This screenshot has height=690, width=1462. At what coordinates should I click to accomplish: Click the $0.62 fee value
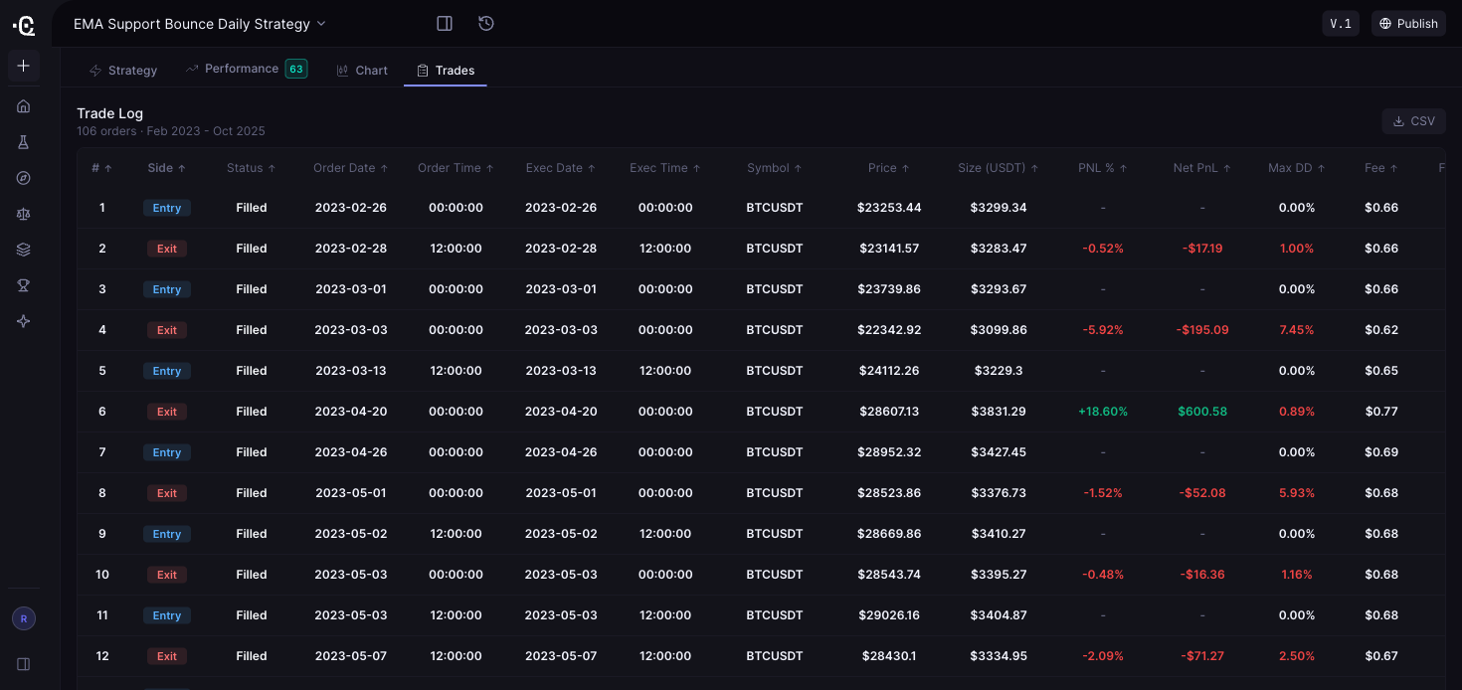tap(1381, 330)
